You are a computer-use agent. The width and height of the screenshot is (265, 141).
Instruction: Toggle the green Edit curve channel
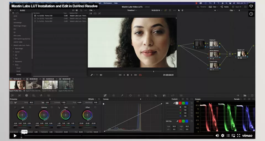click(183, 103)
